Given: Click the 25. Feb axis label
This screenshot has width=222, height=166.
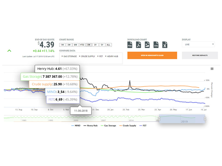Looking at the screenshot, I should click(x=126, y=110).
